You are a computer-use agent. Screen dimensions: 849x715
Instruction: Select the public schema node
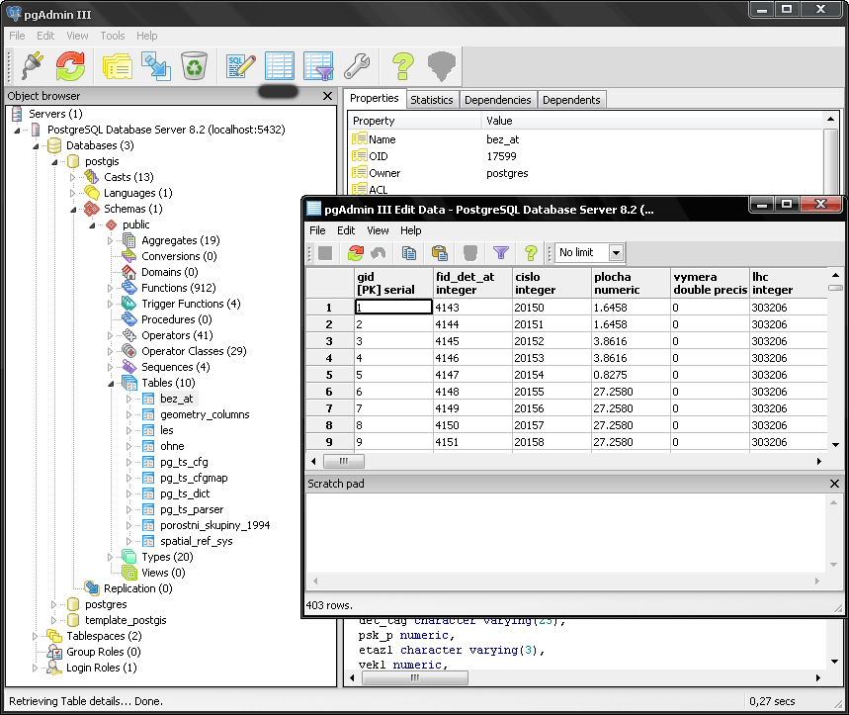136,224
